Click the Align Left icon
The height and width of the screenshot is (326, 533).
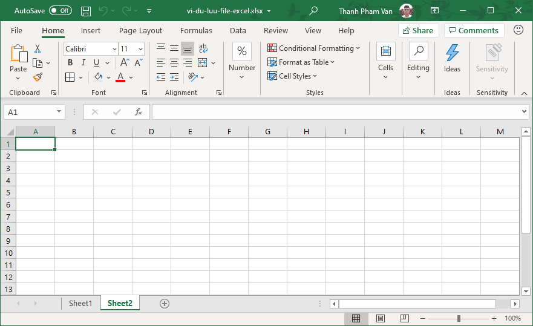tap(161, 62)
